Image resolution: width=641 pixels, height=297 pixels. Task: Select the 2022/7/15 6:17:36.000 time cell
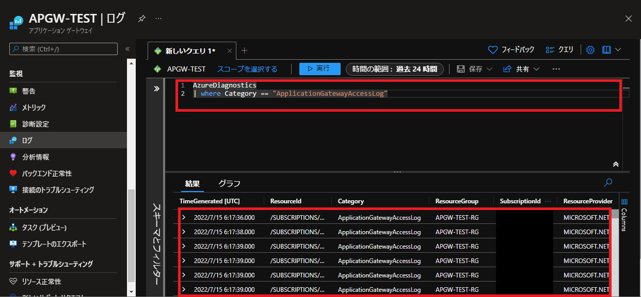[224, 218]
